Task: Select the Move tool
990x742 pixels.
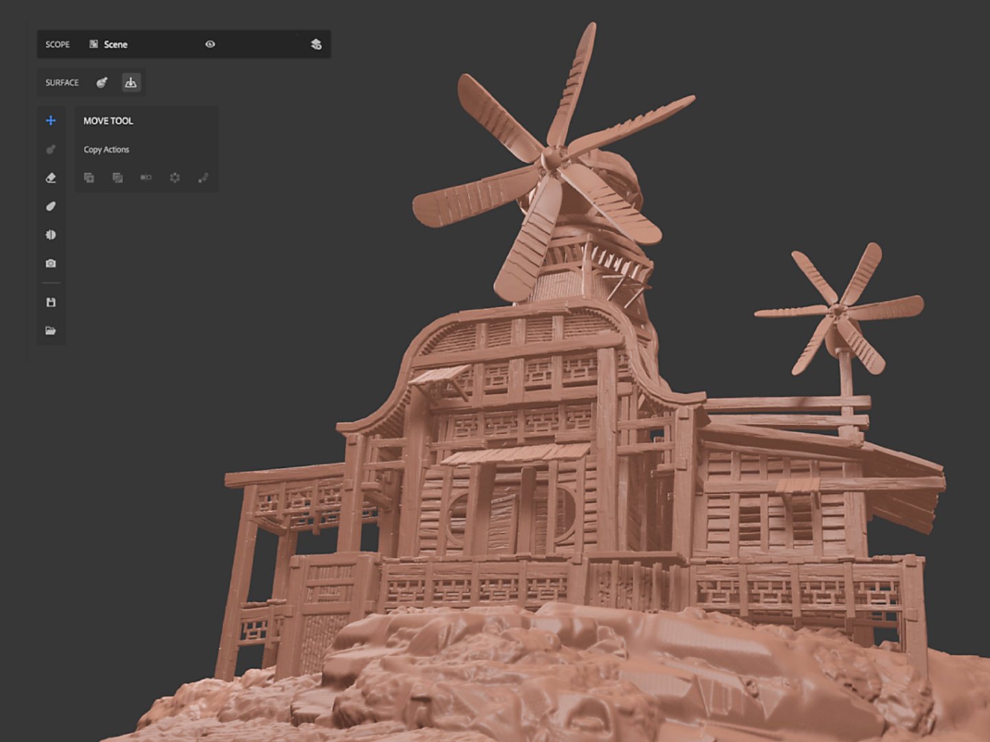Action: 49,120
